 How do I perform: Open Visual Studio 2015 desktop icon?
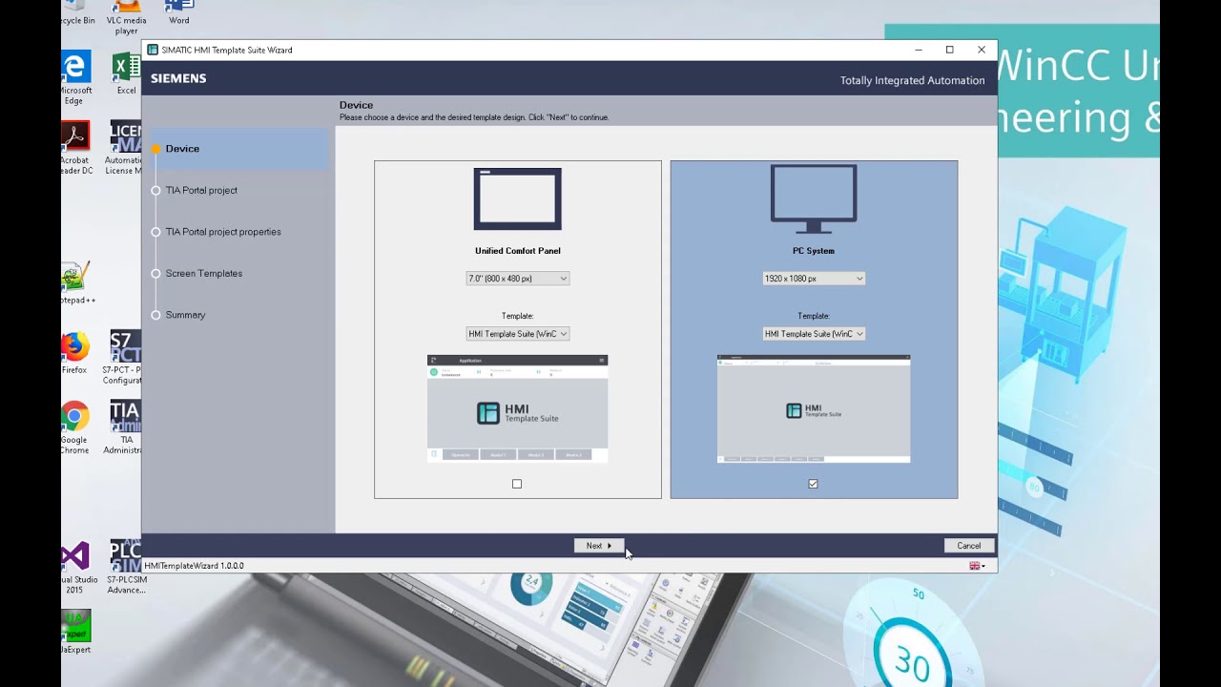[x=76, y=567]
